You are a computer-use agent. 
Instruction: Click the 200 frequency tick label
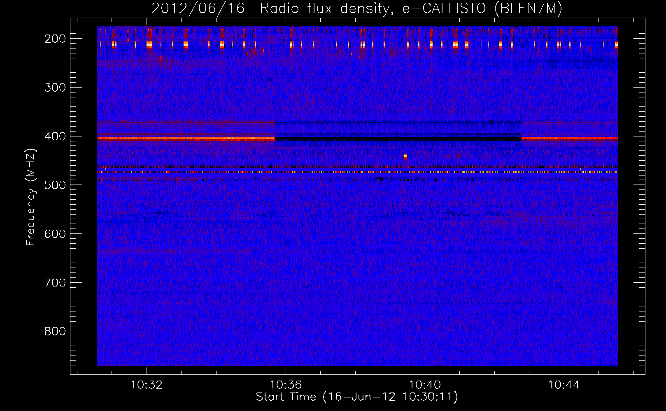pyautogui.click(x=55, y=39)
